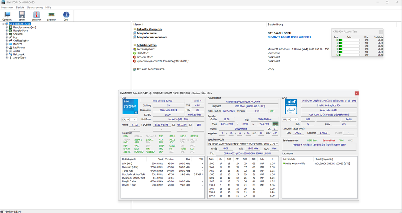Expand the Grafikadapter tree node
This screenshot has height=213, width=402.
(6, 41)
